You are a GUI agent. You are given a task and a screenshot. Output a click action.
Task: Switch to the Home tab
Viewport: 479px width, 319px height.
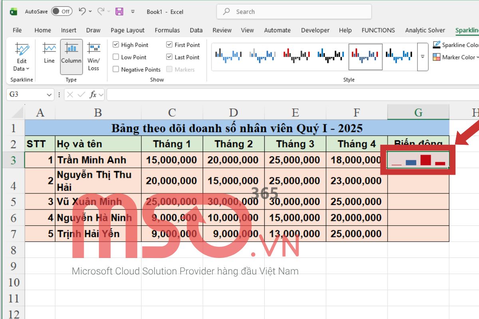click(43, 30)
